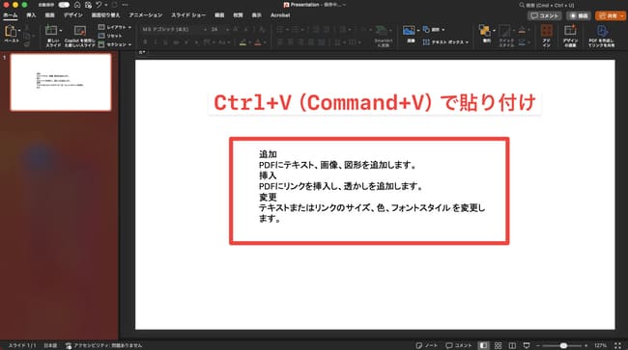Open the Layout (レイアウト) dropdown
Image resolution: width=628 pixels, height=350 pixels.
tap(115, 27)
